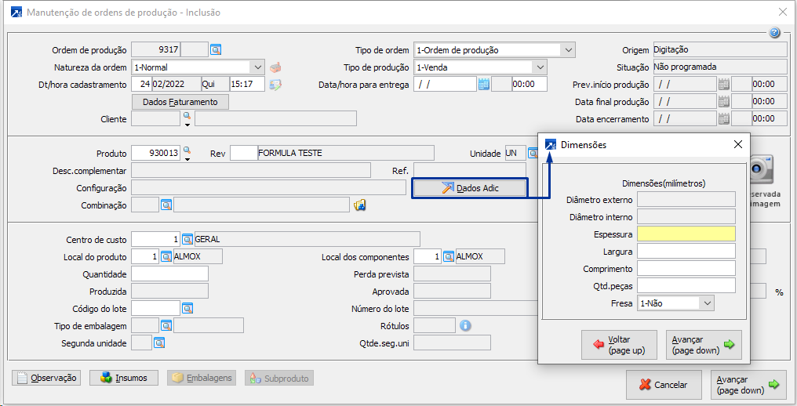The image size is (797, 406).
Task: Click the Dados Faturamento button
Action: point(180,102)
